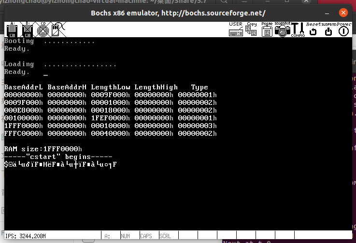Click the FFFC0000h base address

(23, 133)
